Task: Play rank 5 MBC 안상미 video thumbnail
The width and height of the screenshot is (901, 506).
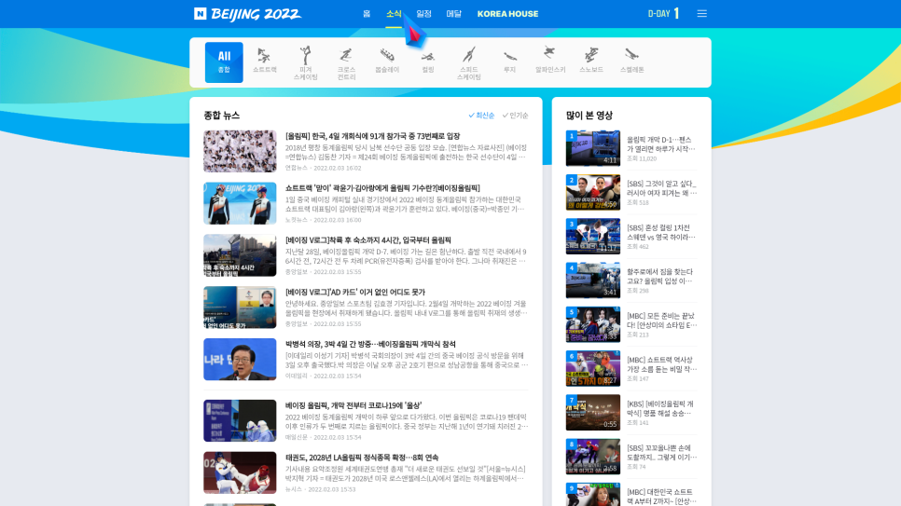Action: click(x=593, y=324)
